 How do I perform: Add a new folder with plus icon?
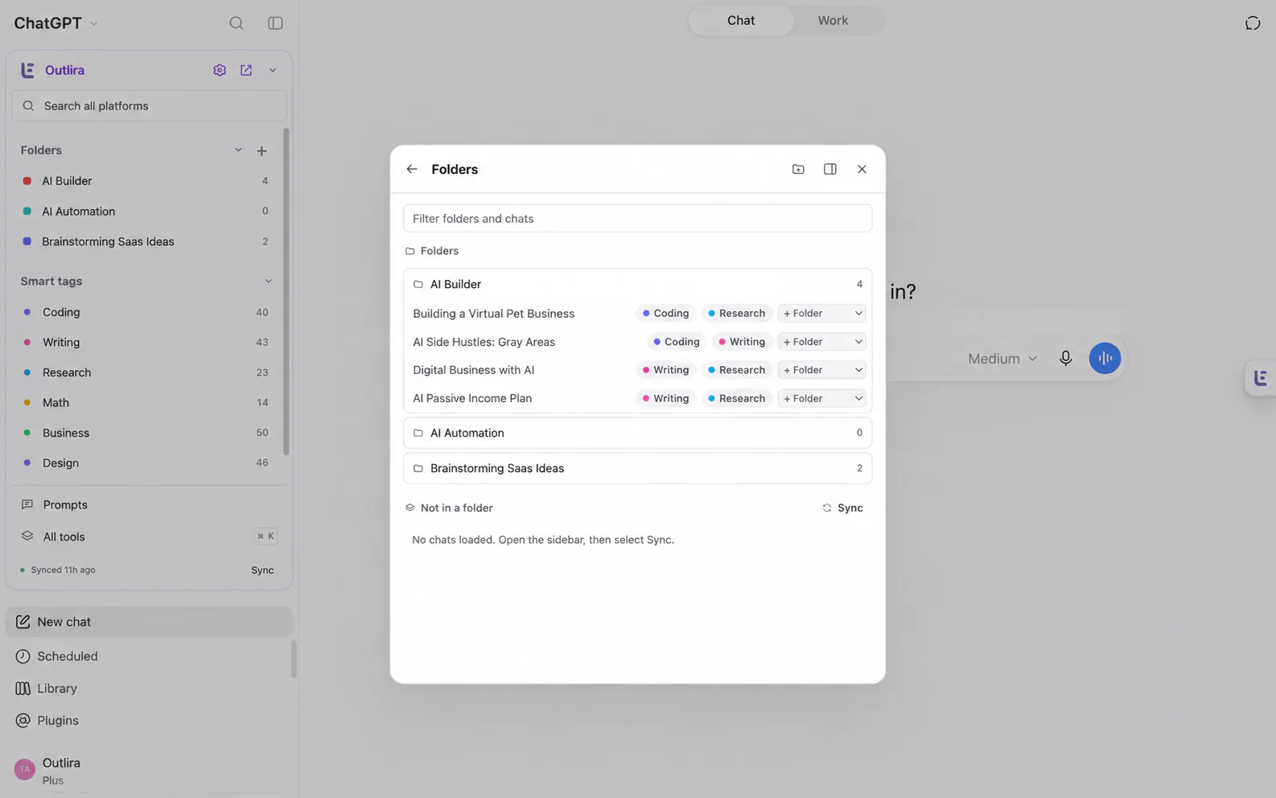[x=261, y=150]
